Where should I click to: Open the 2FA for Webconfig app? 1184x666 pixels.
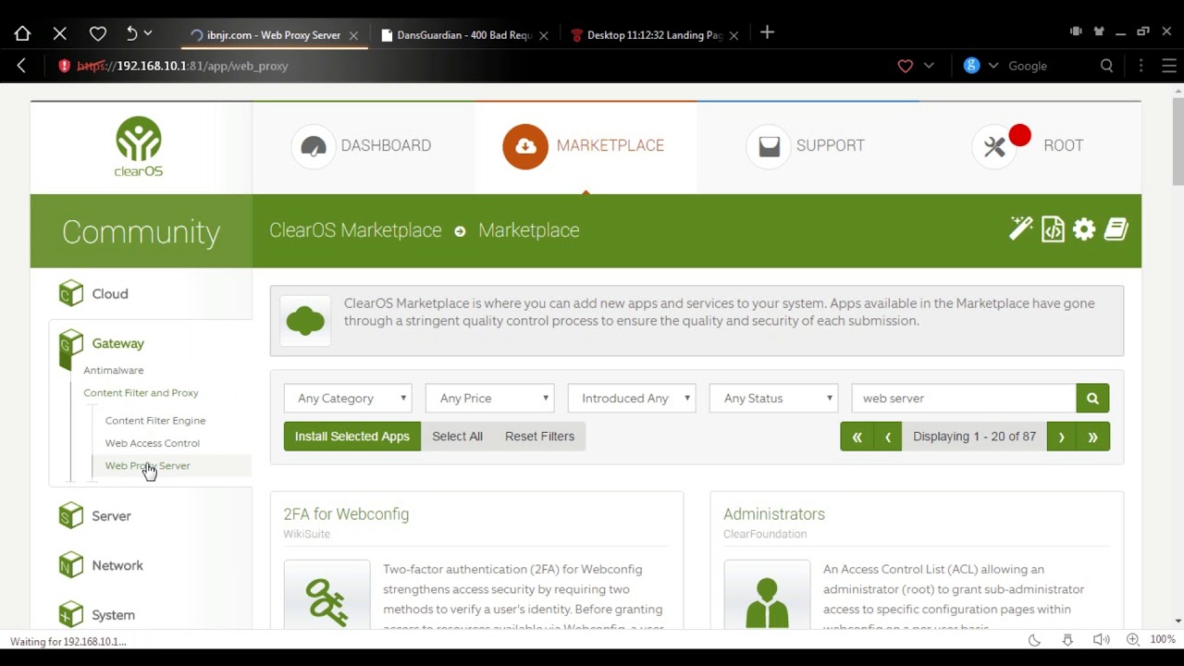point(346,514)
